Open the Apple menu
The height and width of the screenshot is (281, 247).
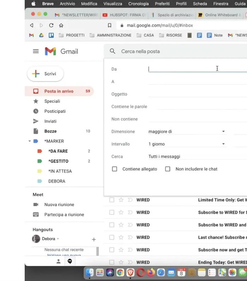click(x=34, y=4)
